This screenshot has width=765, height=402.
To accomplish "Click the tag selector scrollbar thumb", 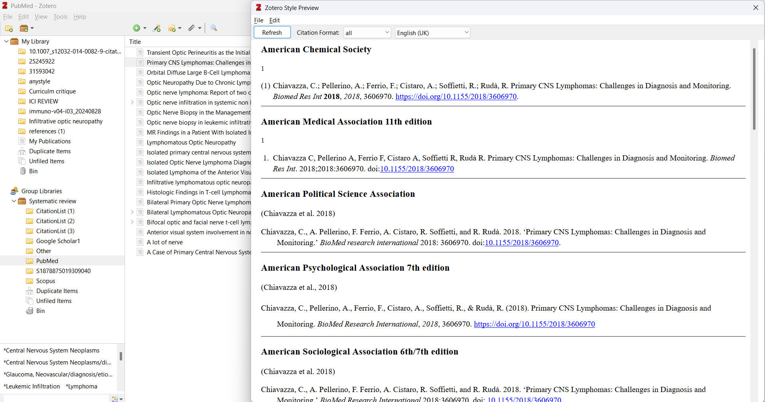I will click(x=121, y=356).
